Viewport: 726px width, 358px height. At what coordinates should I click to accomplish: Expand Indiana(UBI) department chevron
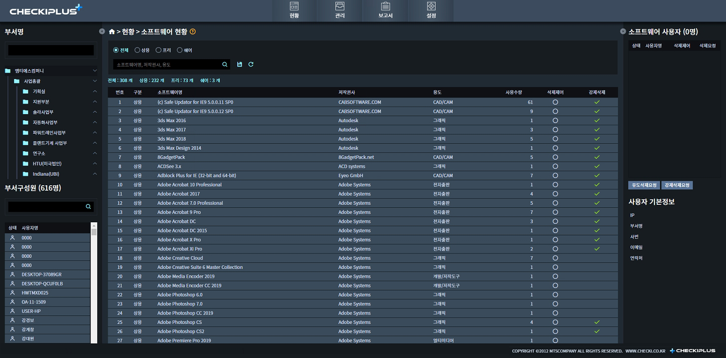pyautogui.click(x=95, y=174)
